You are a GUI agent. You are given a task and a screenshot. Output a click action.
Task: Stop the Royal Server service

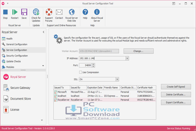(5, 14)
